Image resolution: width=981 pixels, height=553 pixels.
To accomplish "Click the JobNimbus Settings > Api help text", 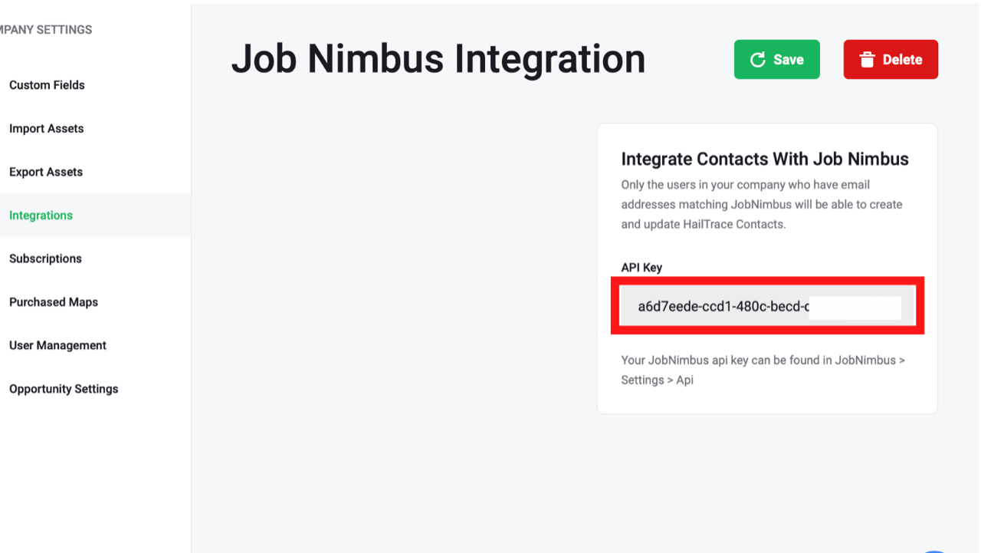I will point(763,370).
